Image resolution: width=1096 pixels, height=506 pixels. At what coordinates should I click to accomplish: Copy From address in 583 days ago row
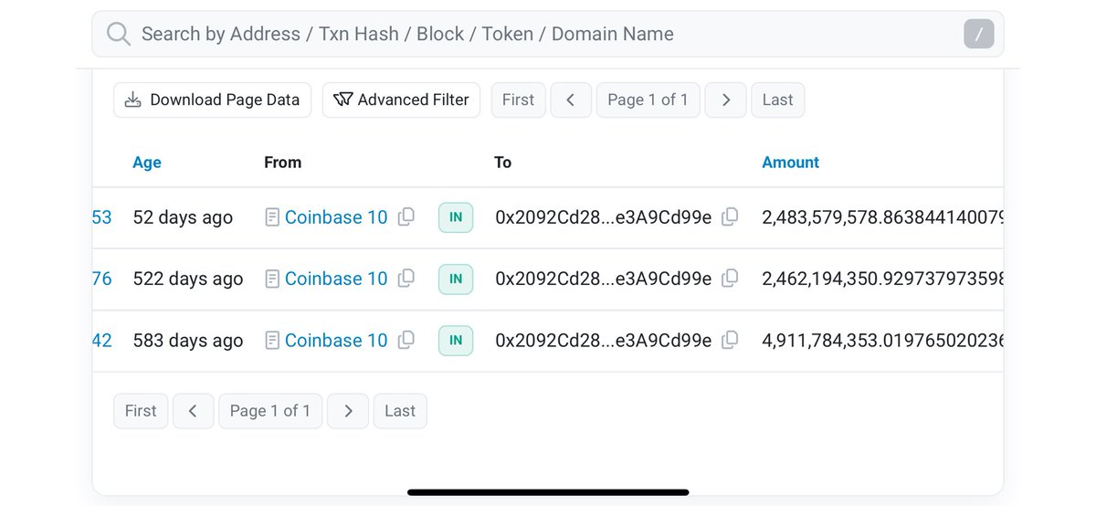[x=406, y=339]
